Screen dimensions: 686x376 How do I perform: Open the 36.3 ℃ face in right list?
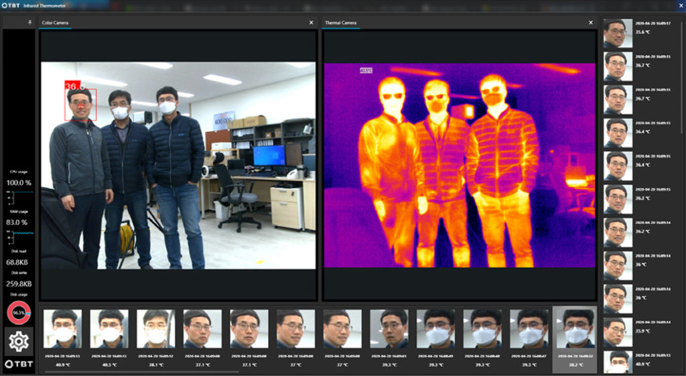[618, 199]
